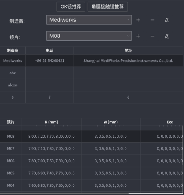Add a new lens with plus icon
Viewport: 184px width, 195px height.
click(x=138, y=36)
